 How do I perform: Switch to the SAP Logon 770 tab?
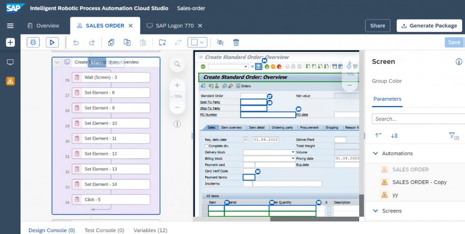point(171,26)
